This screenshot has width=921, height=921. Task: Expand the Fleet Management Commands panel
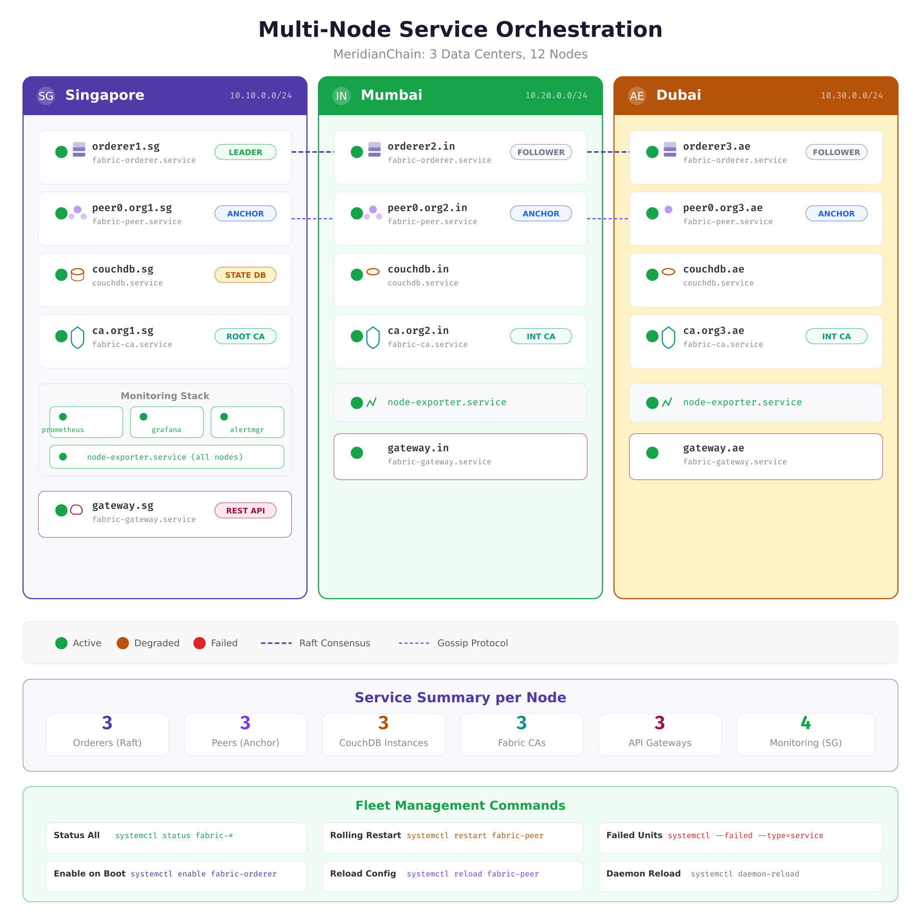pos(460,805)
